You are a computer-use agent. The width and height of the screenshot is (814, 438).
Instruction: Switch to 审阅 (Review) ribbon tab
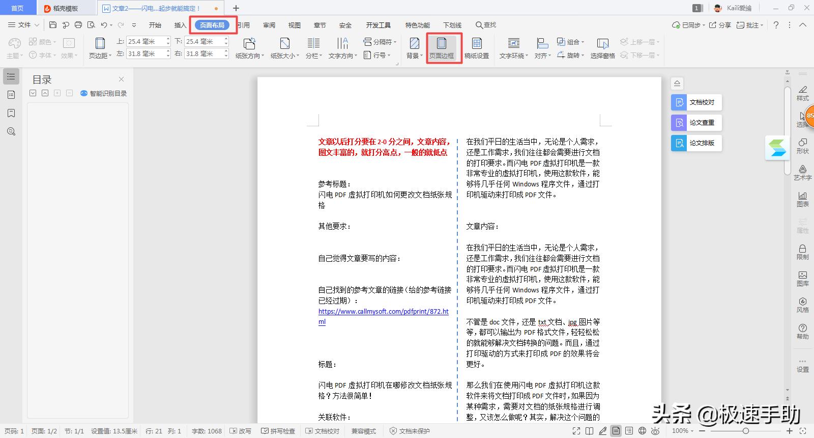269,25
